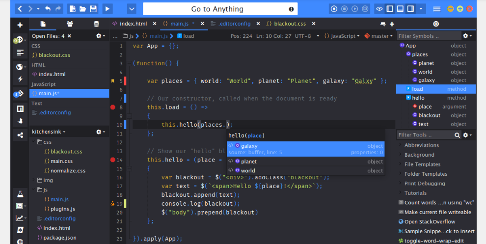This screenshot has height=244, width=486.
Task: Toggle the left pane visibility button
Action: 390,9
